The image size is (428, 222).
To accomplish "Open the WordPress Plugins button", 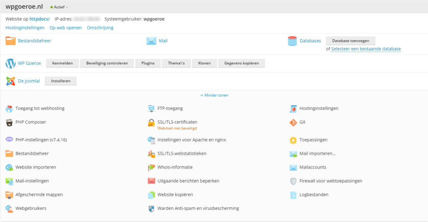I will pyautogui.click(x=148, y=64).
